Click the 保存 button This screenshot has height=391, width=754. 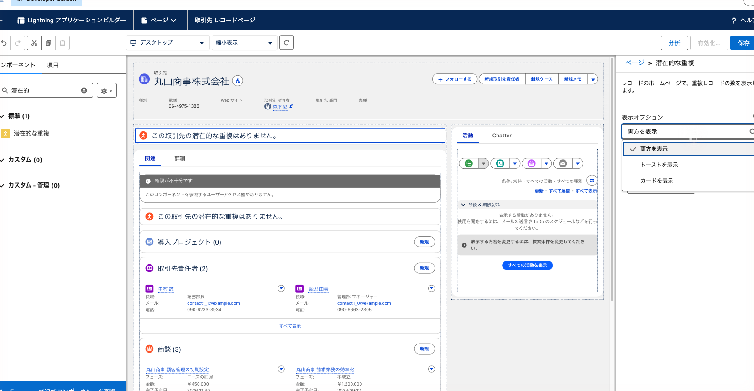[x=743, y=43]
